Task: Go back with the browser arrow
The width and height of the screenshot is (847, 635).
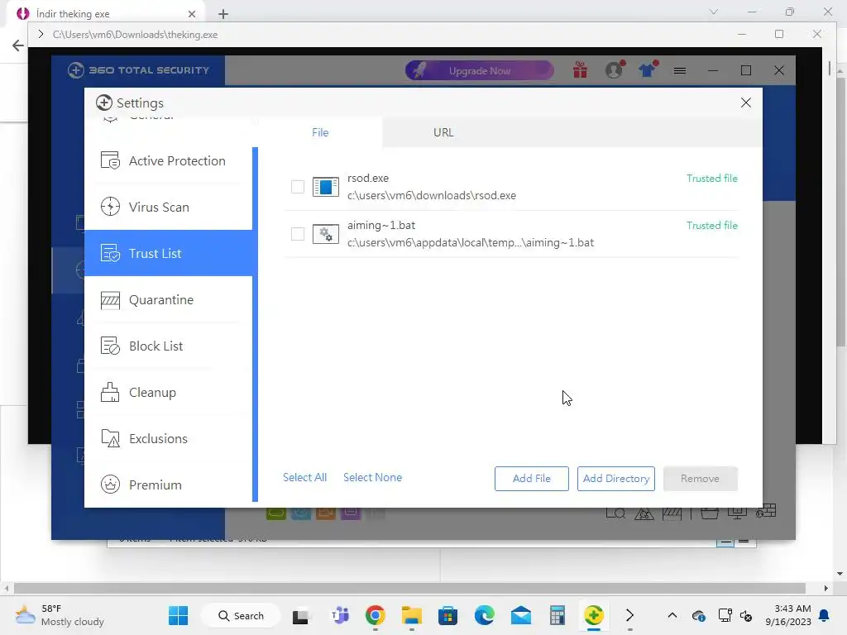Action: pos(18,45)
